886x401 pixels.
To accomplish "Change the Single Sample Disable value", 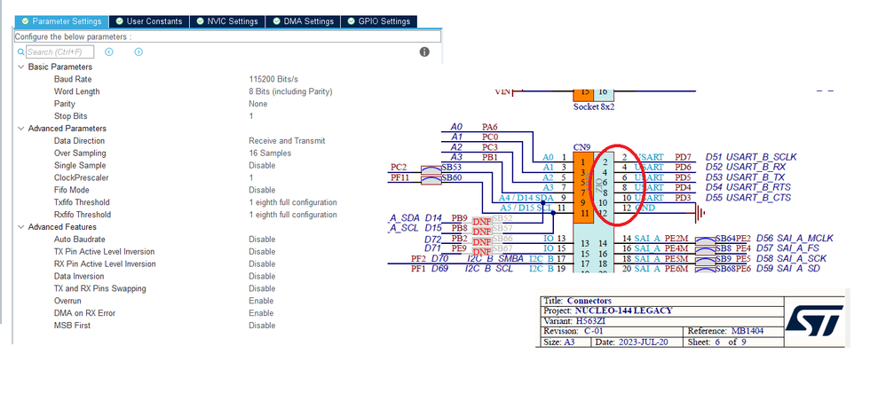I will [262, 166].
